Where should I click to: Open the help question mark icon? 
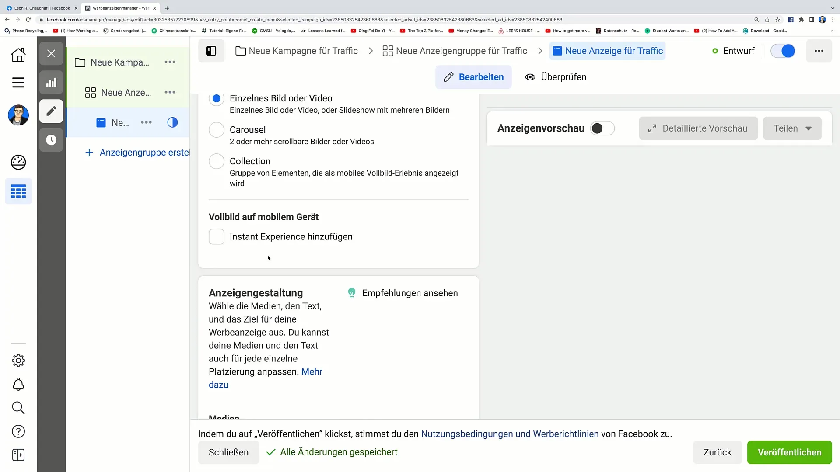[18, 431]
